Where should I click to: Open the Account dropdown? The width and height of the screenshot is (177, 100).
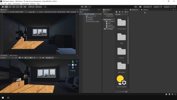148,7
